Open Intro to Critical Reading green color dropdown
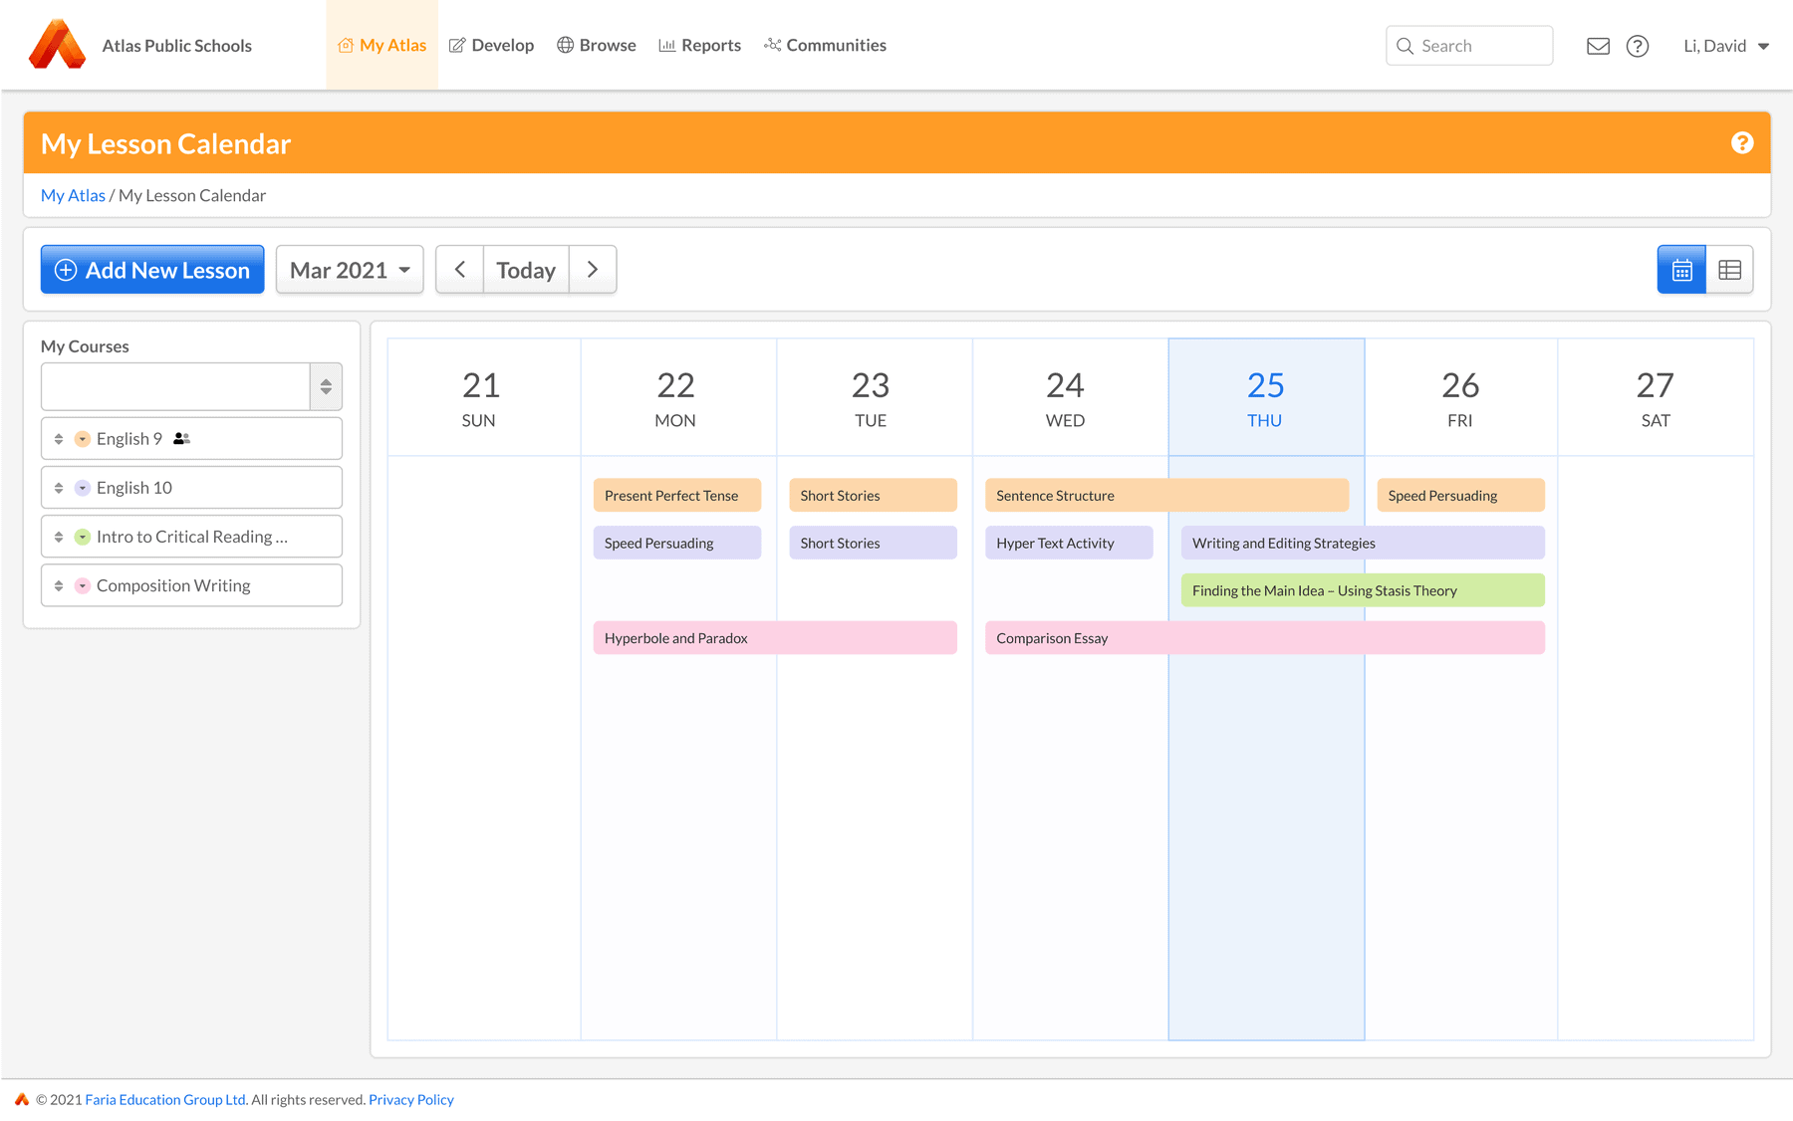 [83, 537]
